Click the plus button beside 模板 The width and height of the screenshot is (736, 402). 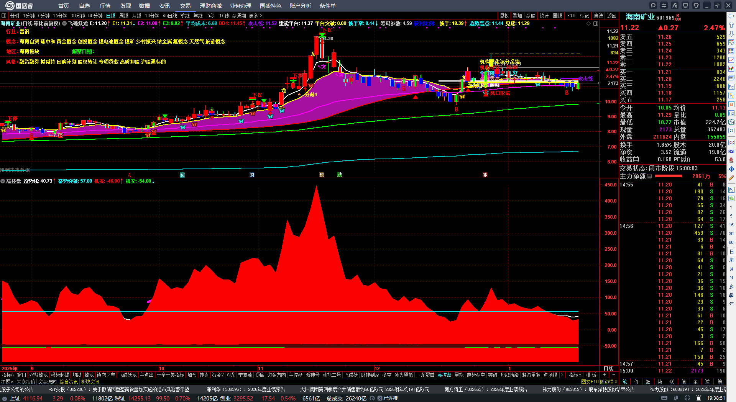[x=605, y=375]
